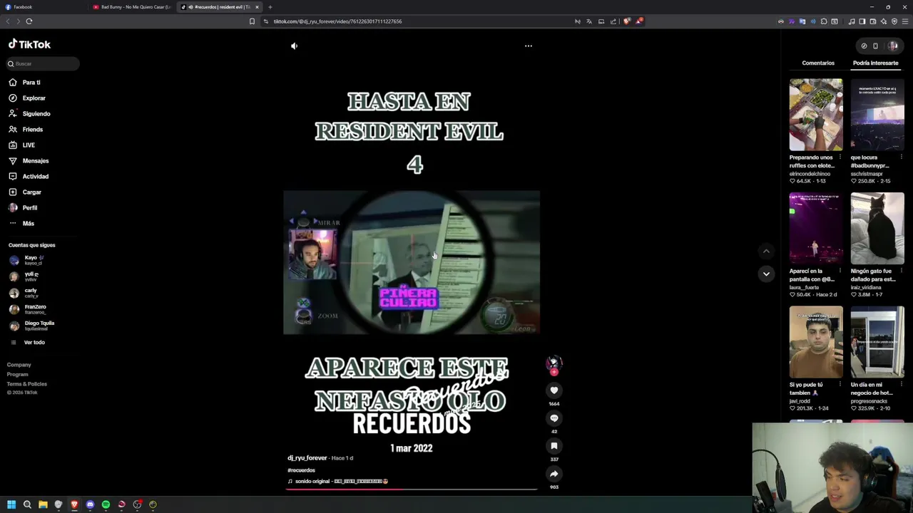Open Actividad in the sidebar

point(35,177)
